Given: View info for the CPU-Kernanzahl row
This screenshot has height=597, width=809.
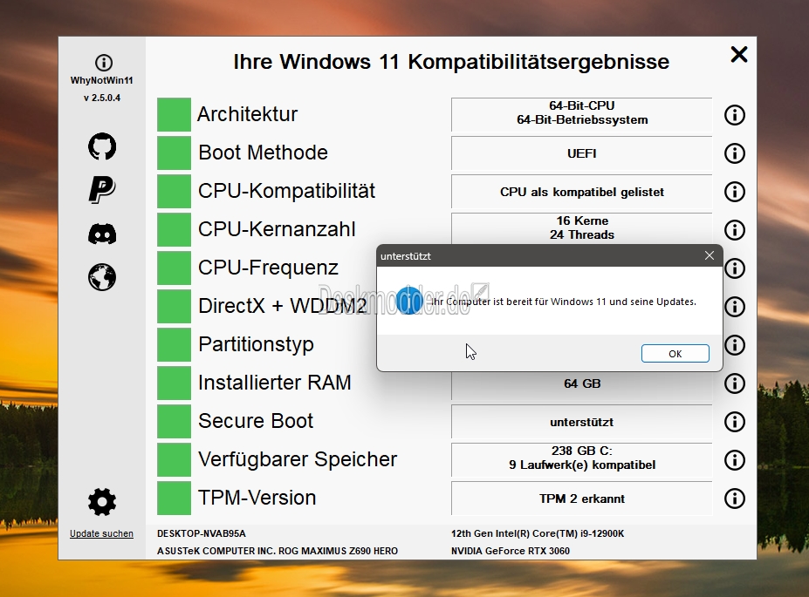Looking at the screenshot, I should pyautogui.click(x=734, y=230).
